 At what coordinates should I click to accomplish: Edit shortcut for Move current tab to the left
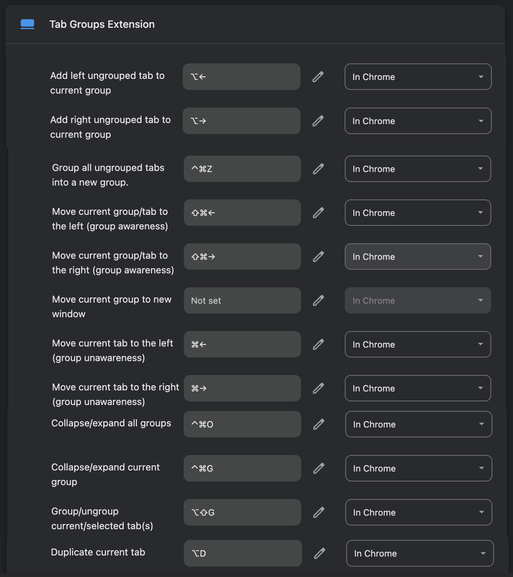click(x=318, y=344)
